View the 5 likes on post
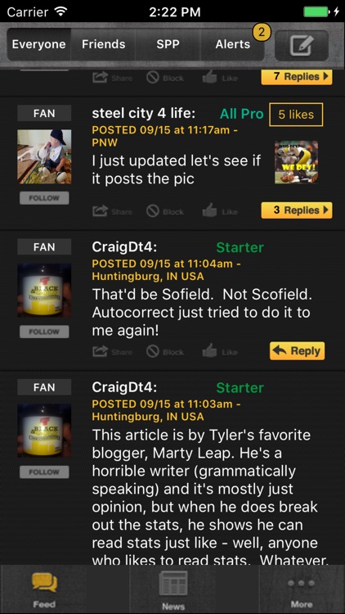 click(x=296, y=115)
